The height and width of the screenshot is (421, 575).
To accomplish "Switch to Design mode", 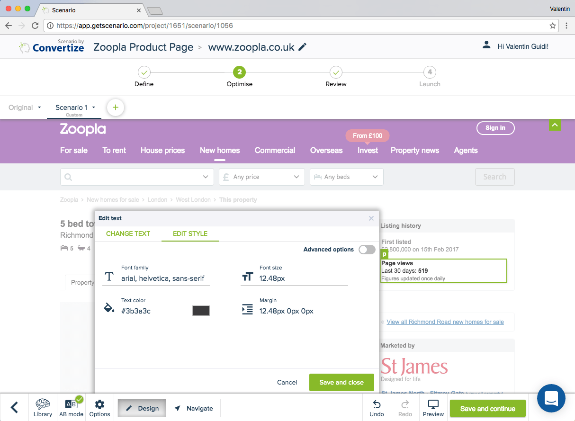I will click(x=142, y=408).
